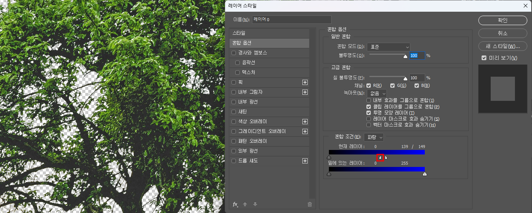Image resolution: width=532 pixels, height=213 pixels.
Task: Click the move effect down arrow icon
Action: coord(255,204)
